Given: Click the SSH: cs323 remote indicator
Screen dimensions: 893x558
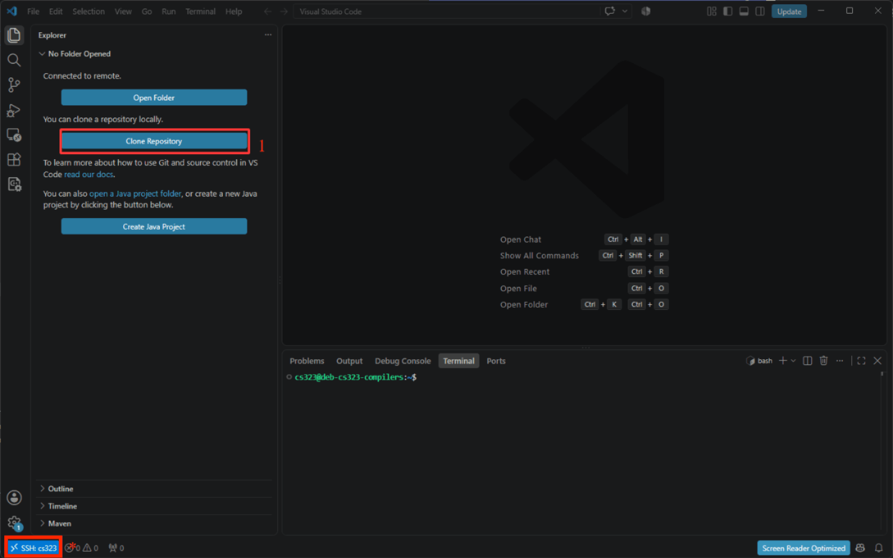Looking at the screenshot, I should 33,548.
